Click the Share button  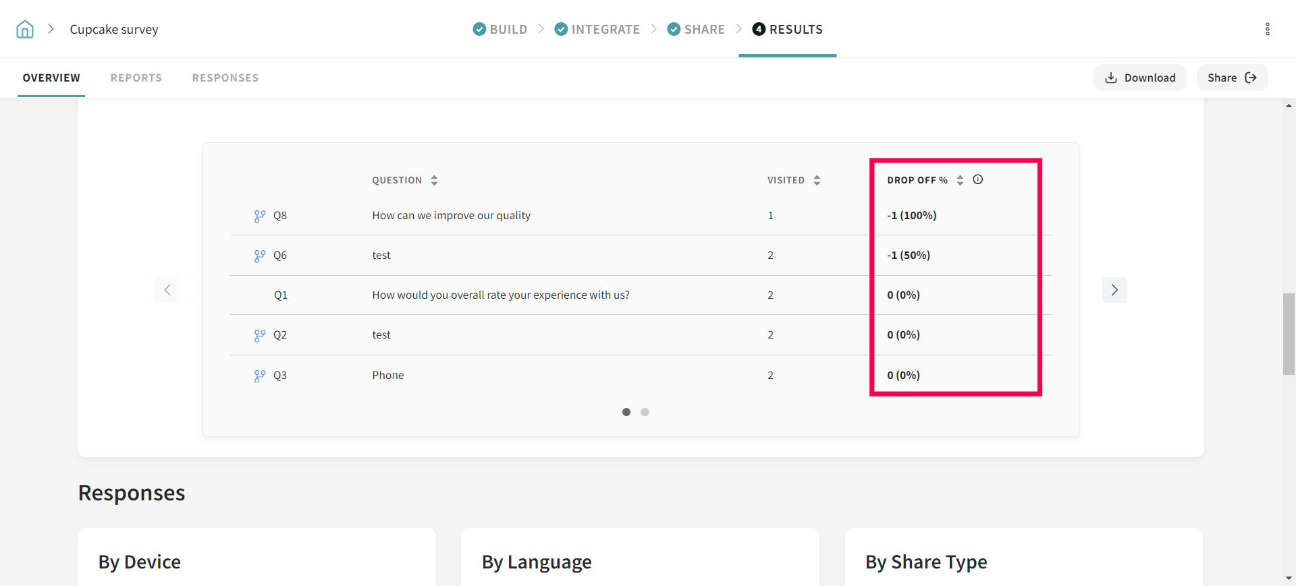point(1232,78)
